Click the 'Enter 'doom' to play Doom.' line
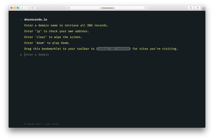Image resolution: width=214 pixels, height=140 pixels. click(x=47, y=43)
